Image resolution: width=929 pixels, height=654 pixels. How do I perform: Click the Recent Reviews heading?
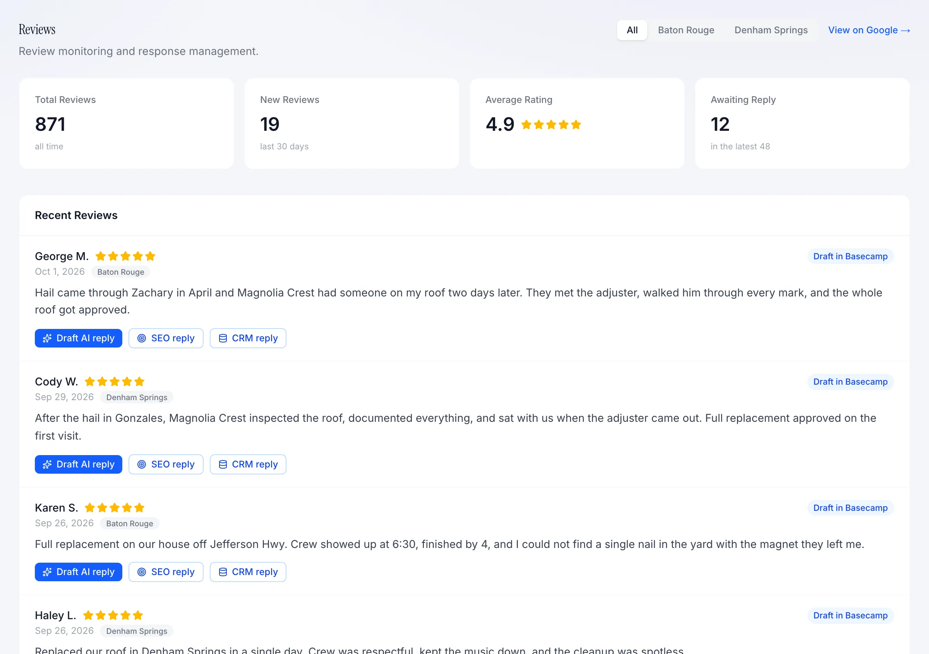[76, 216]
